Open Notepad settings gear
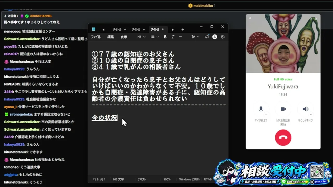 pos(223,37)
